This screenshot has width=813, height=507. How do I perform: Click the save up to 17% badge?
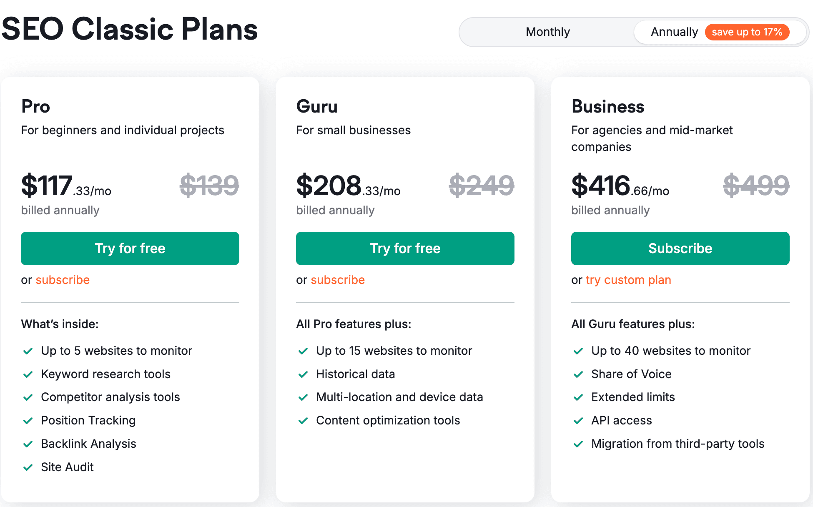747,32
